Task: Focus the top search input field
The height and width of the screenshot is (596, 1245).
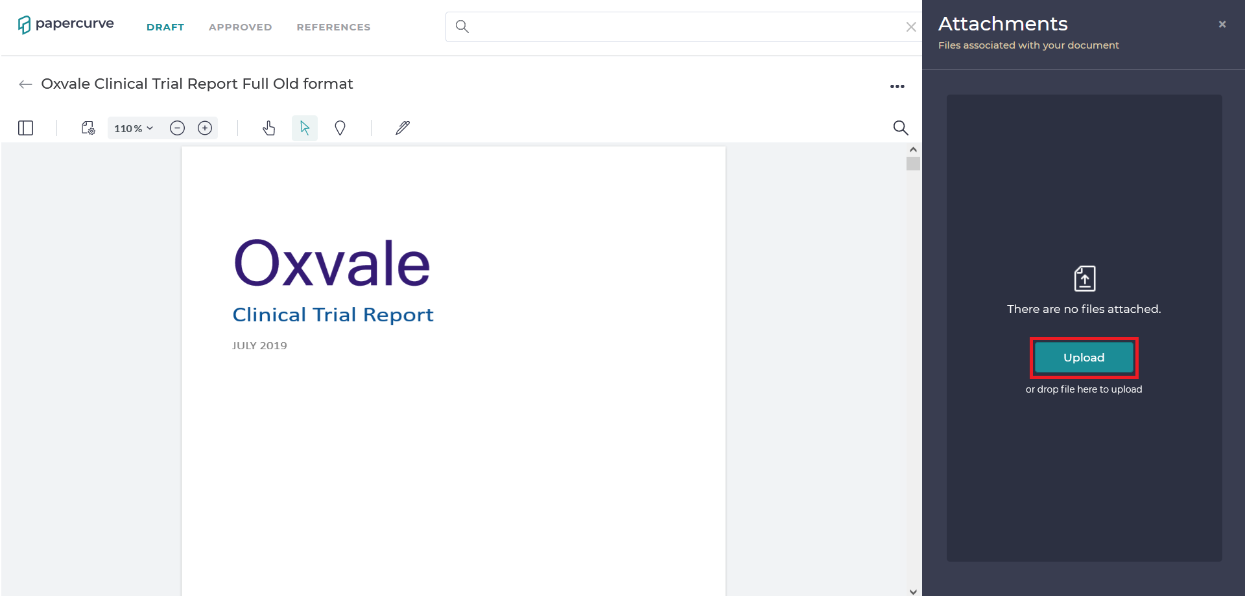Action: (x=684, y=27)
